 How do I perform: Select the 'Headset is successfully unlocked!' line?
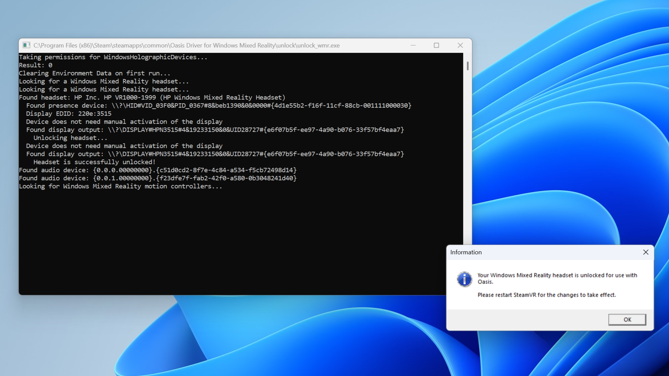[94, 162]
